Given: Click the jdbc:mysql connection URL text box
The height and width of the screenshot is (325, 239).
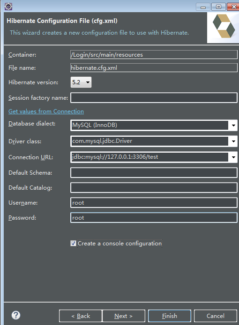Looking at the screenshot, I should 149,157.
